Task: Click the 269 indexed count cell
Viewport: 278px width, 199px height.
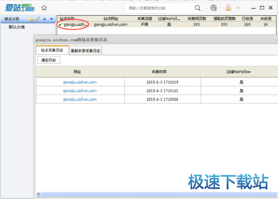Action: [247, 25]
